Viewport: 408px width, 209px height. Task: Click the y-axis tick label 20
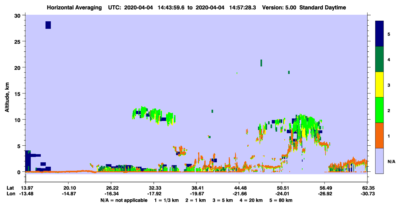pyautogui.click(x=18, y=67)
